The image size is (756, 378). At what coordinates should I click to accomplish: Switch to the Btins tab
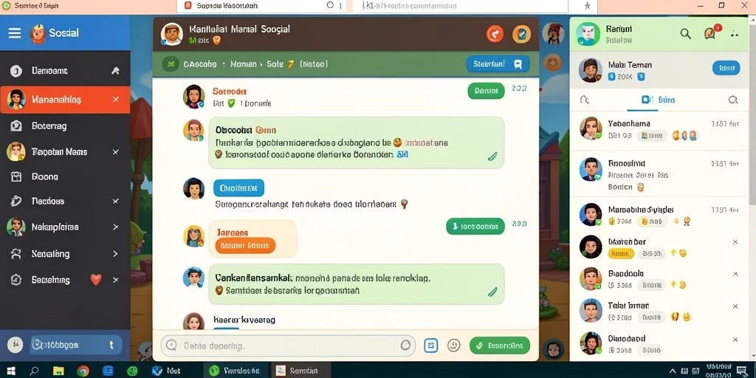[x=658, y=100]
